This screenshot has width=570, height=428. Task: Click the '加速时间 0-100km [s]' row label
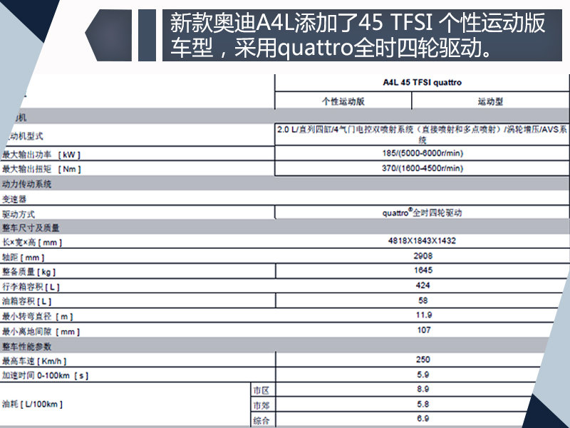[x=45, y=376]
